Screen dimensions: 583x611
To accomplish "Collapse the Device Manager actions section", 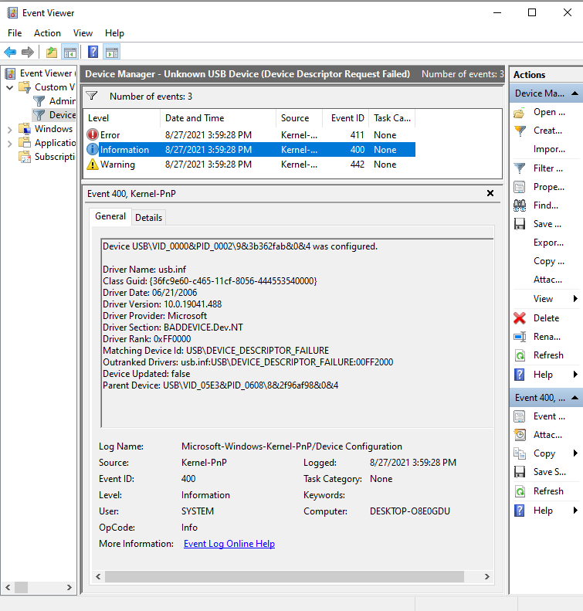I will [x=575, y=93].
